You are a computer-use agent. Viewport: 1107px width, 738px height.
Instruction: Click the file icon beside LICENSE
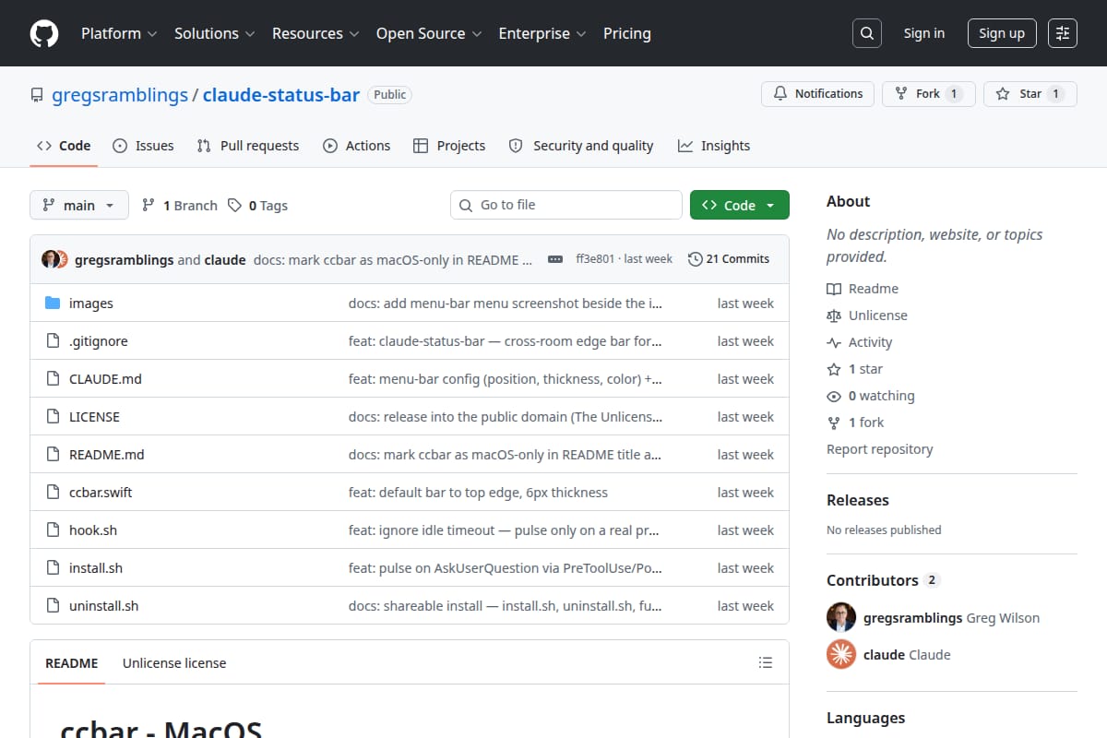click(x=53, y=417)
